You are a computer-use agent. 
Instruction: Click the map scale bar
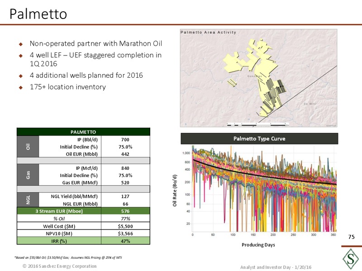258,125
